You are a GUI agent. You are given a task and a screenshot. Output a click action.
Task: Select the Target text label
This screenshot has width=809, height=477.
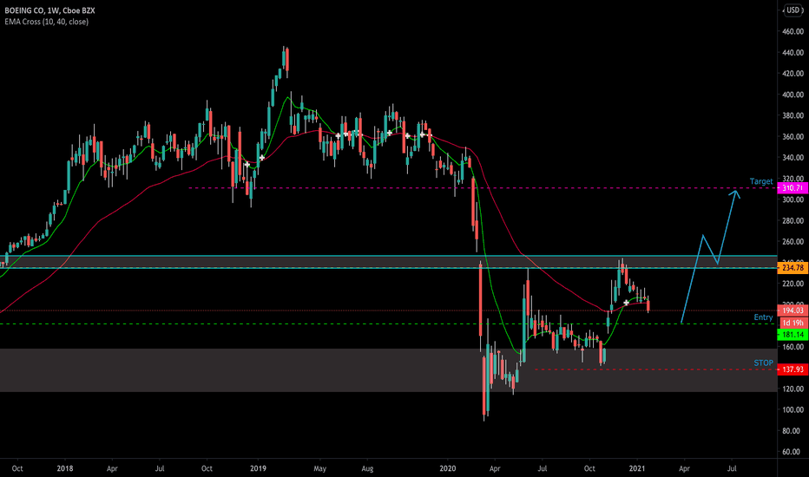point(761,181)
